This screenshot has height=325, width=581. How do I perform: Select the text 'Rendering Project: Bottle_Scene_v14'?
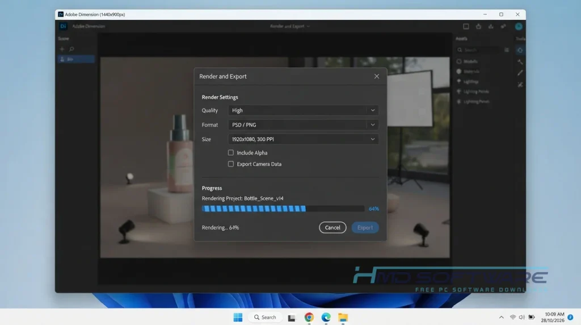coord(243,198)
